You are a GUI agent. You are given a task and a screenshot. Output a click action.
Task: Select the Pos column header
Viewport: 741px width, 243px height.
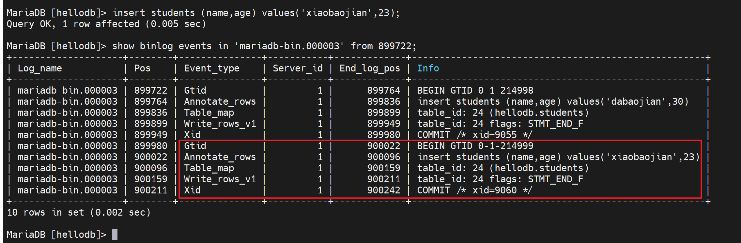point(142,68)
